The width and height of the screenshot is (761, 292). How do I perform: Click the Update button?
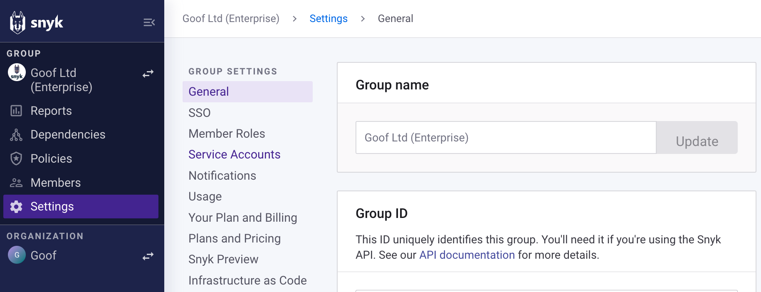pos(697,138)
